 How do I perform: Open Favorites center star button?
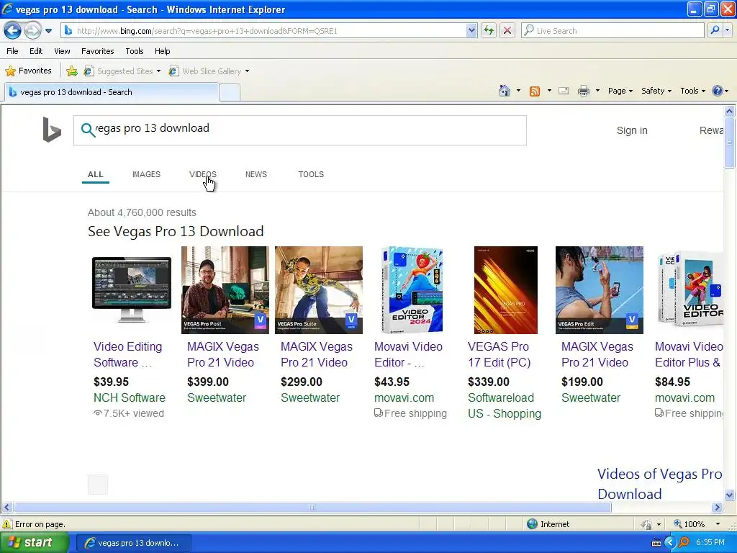tap(28, 71)
